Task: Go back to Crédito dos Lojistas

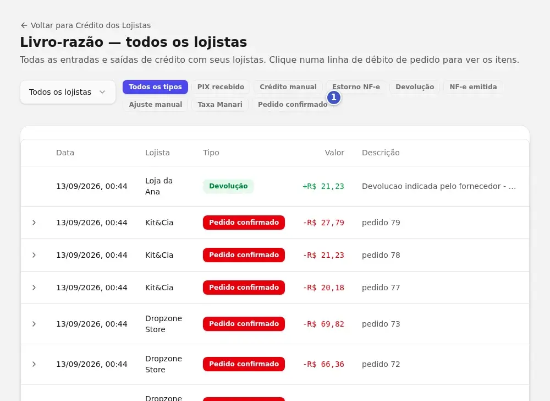Action: click(x=86, y=25)
